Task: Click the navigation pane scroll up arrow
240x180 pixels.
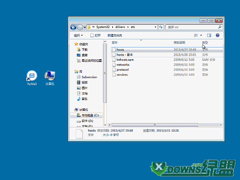Action: (x=105, y=42)
